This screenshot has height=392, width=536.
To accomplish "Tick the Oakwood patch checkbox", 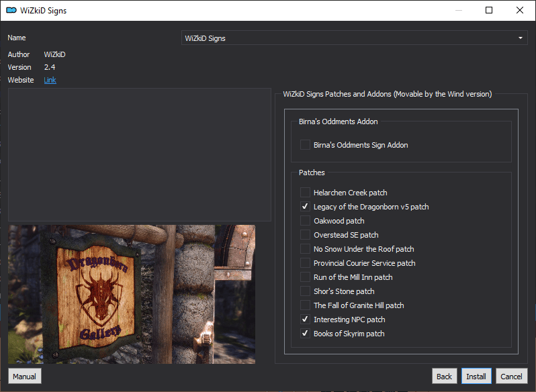I will 305,221.
